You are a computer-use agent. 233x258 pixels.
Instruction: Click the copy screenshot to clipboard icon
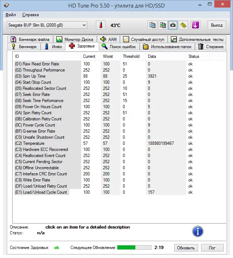tap(163, 26)
